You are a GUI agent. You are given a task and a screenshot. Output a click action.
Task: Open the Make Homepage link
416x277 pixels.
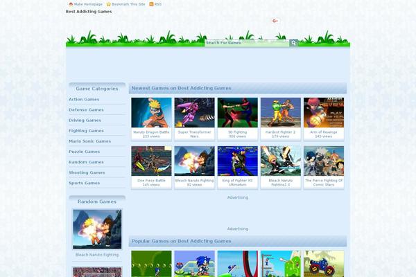[x=88, y=4]
